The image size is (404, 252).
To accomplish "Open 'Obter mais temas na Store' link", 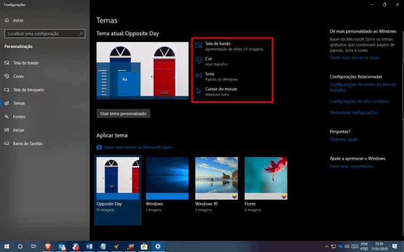I will point(355,58).
